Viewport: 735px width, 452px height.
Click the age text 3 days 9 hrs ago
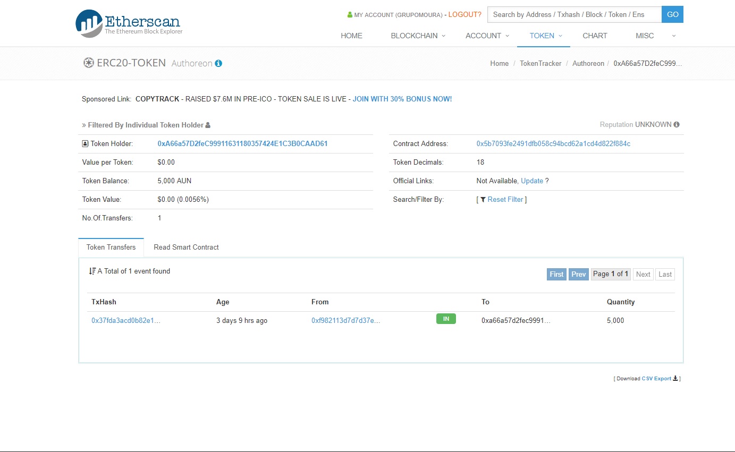[242, 320]
